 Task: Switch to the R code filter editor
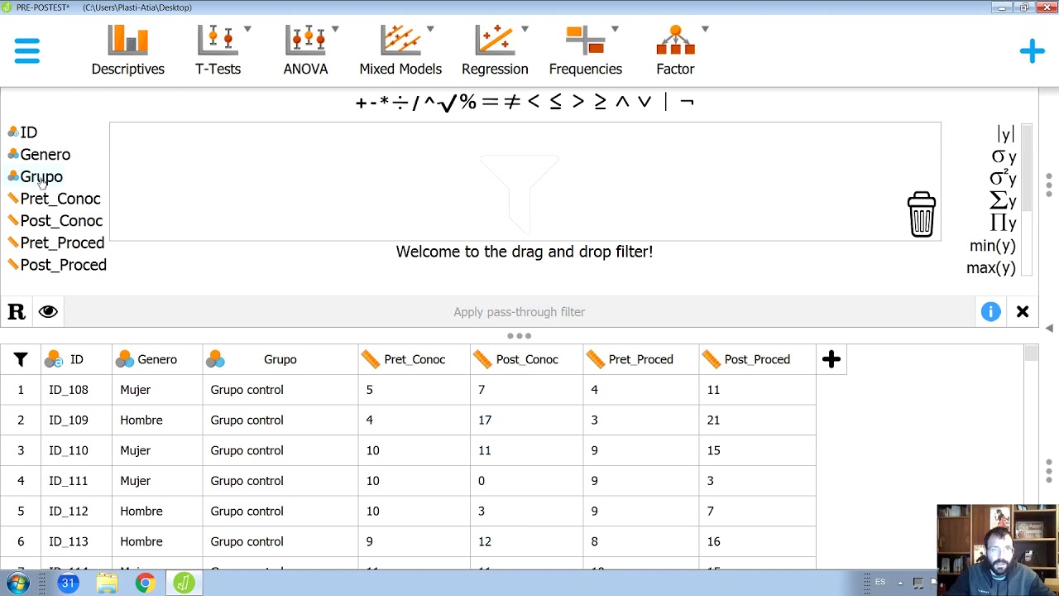tap(17, 312)
